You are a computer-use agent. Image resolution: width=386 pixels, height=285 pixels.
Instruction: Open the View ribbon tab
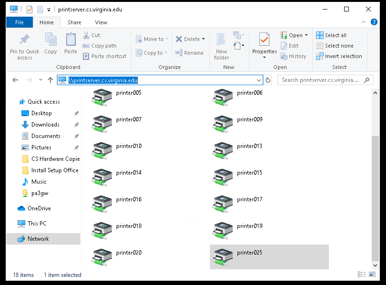[x=101, y=22]
